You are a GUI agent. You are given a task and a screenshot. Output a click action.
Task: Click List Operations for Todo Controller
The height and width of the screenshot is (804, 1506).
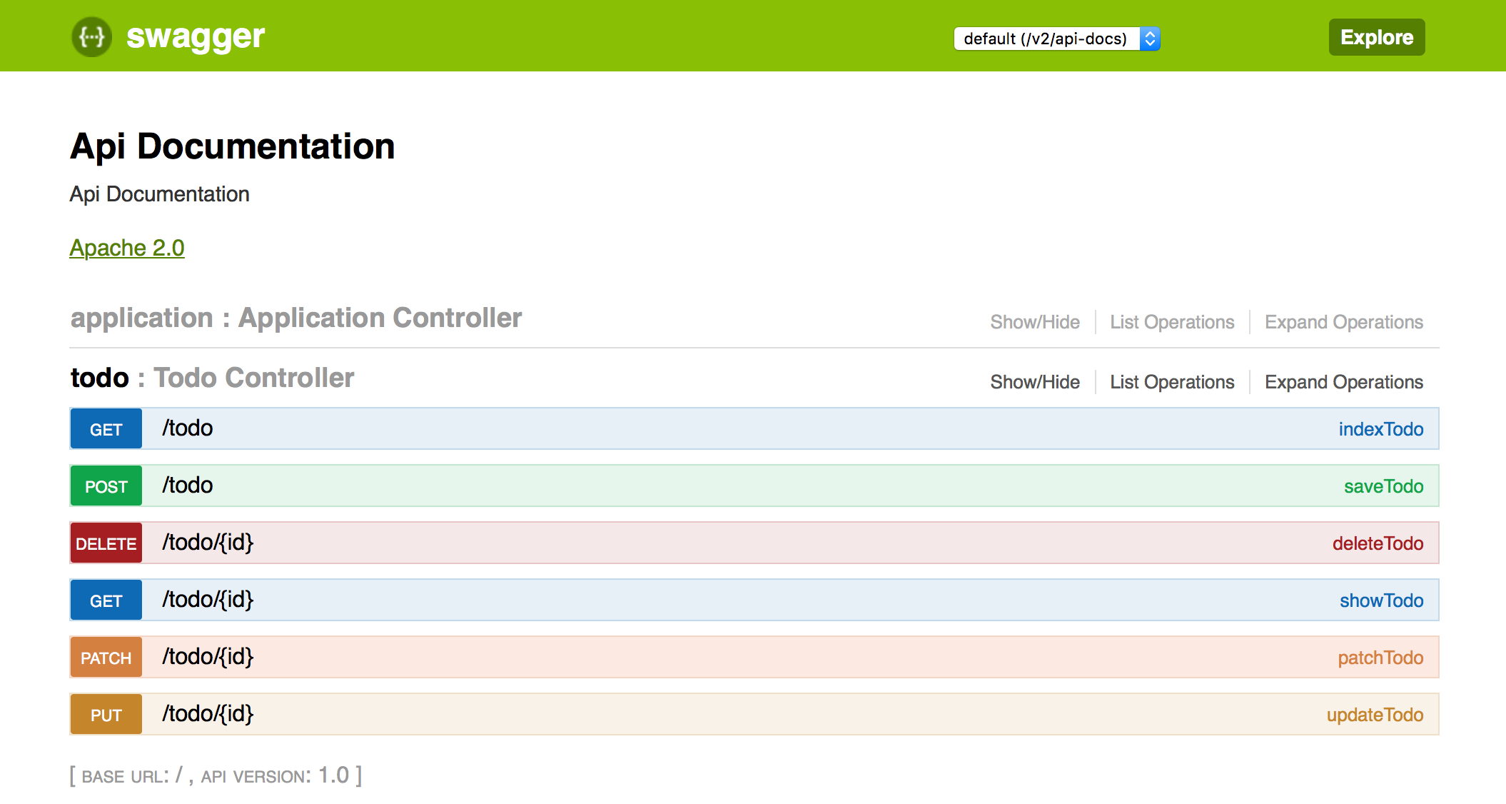click(1172, 382)
